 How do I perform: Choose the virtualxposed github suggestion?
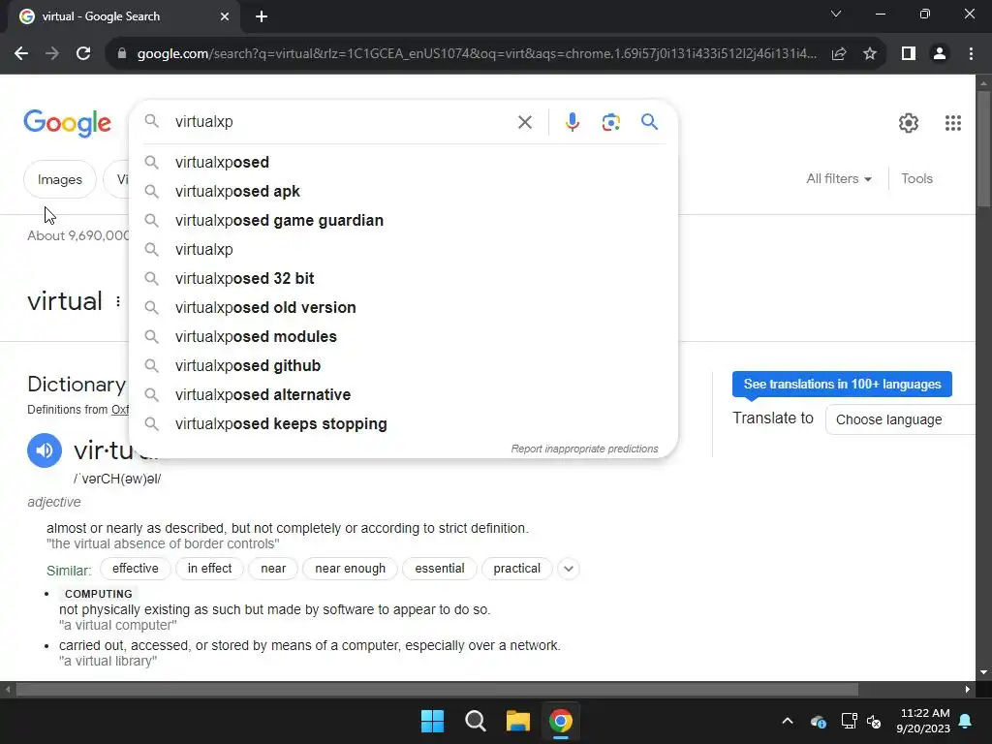[403, 366]
